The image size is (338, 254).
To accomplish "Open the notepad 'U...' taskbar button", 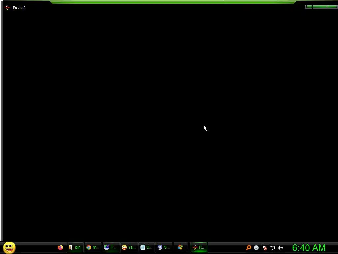I will 146,247.
